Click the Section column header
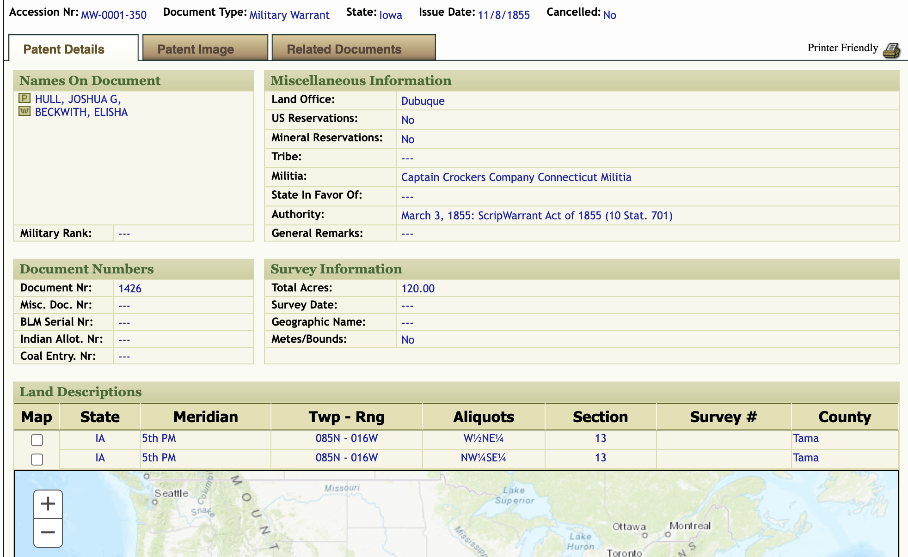The width and height of the screenshot is (908, 557). 600,417
